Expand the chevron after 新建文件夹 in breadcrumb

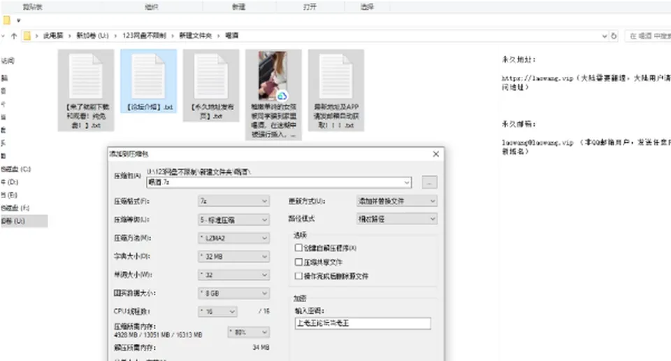(218, 36)
